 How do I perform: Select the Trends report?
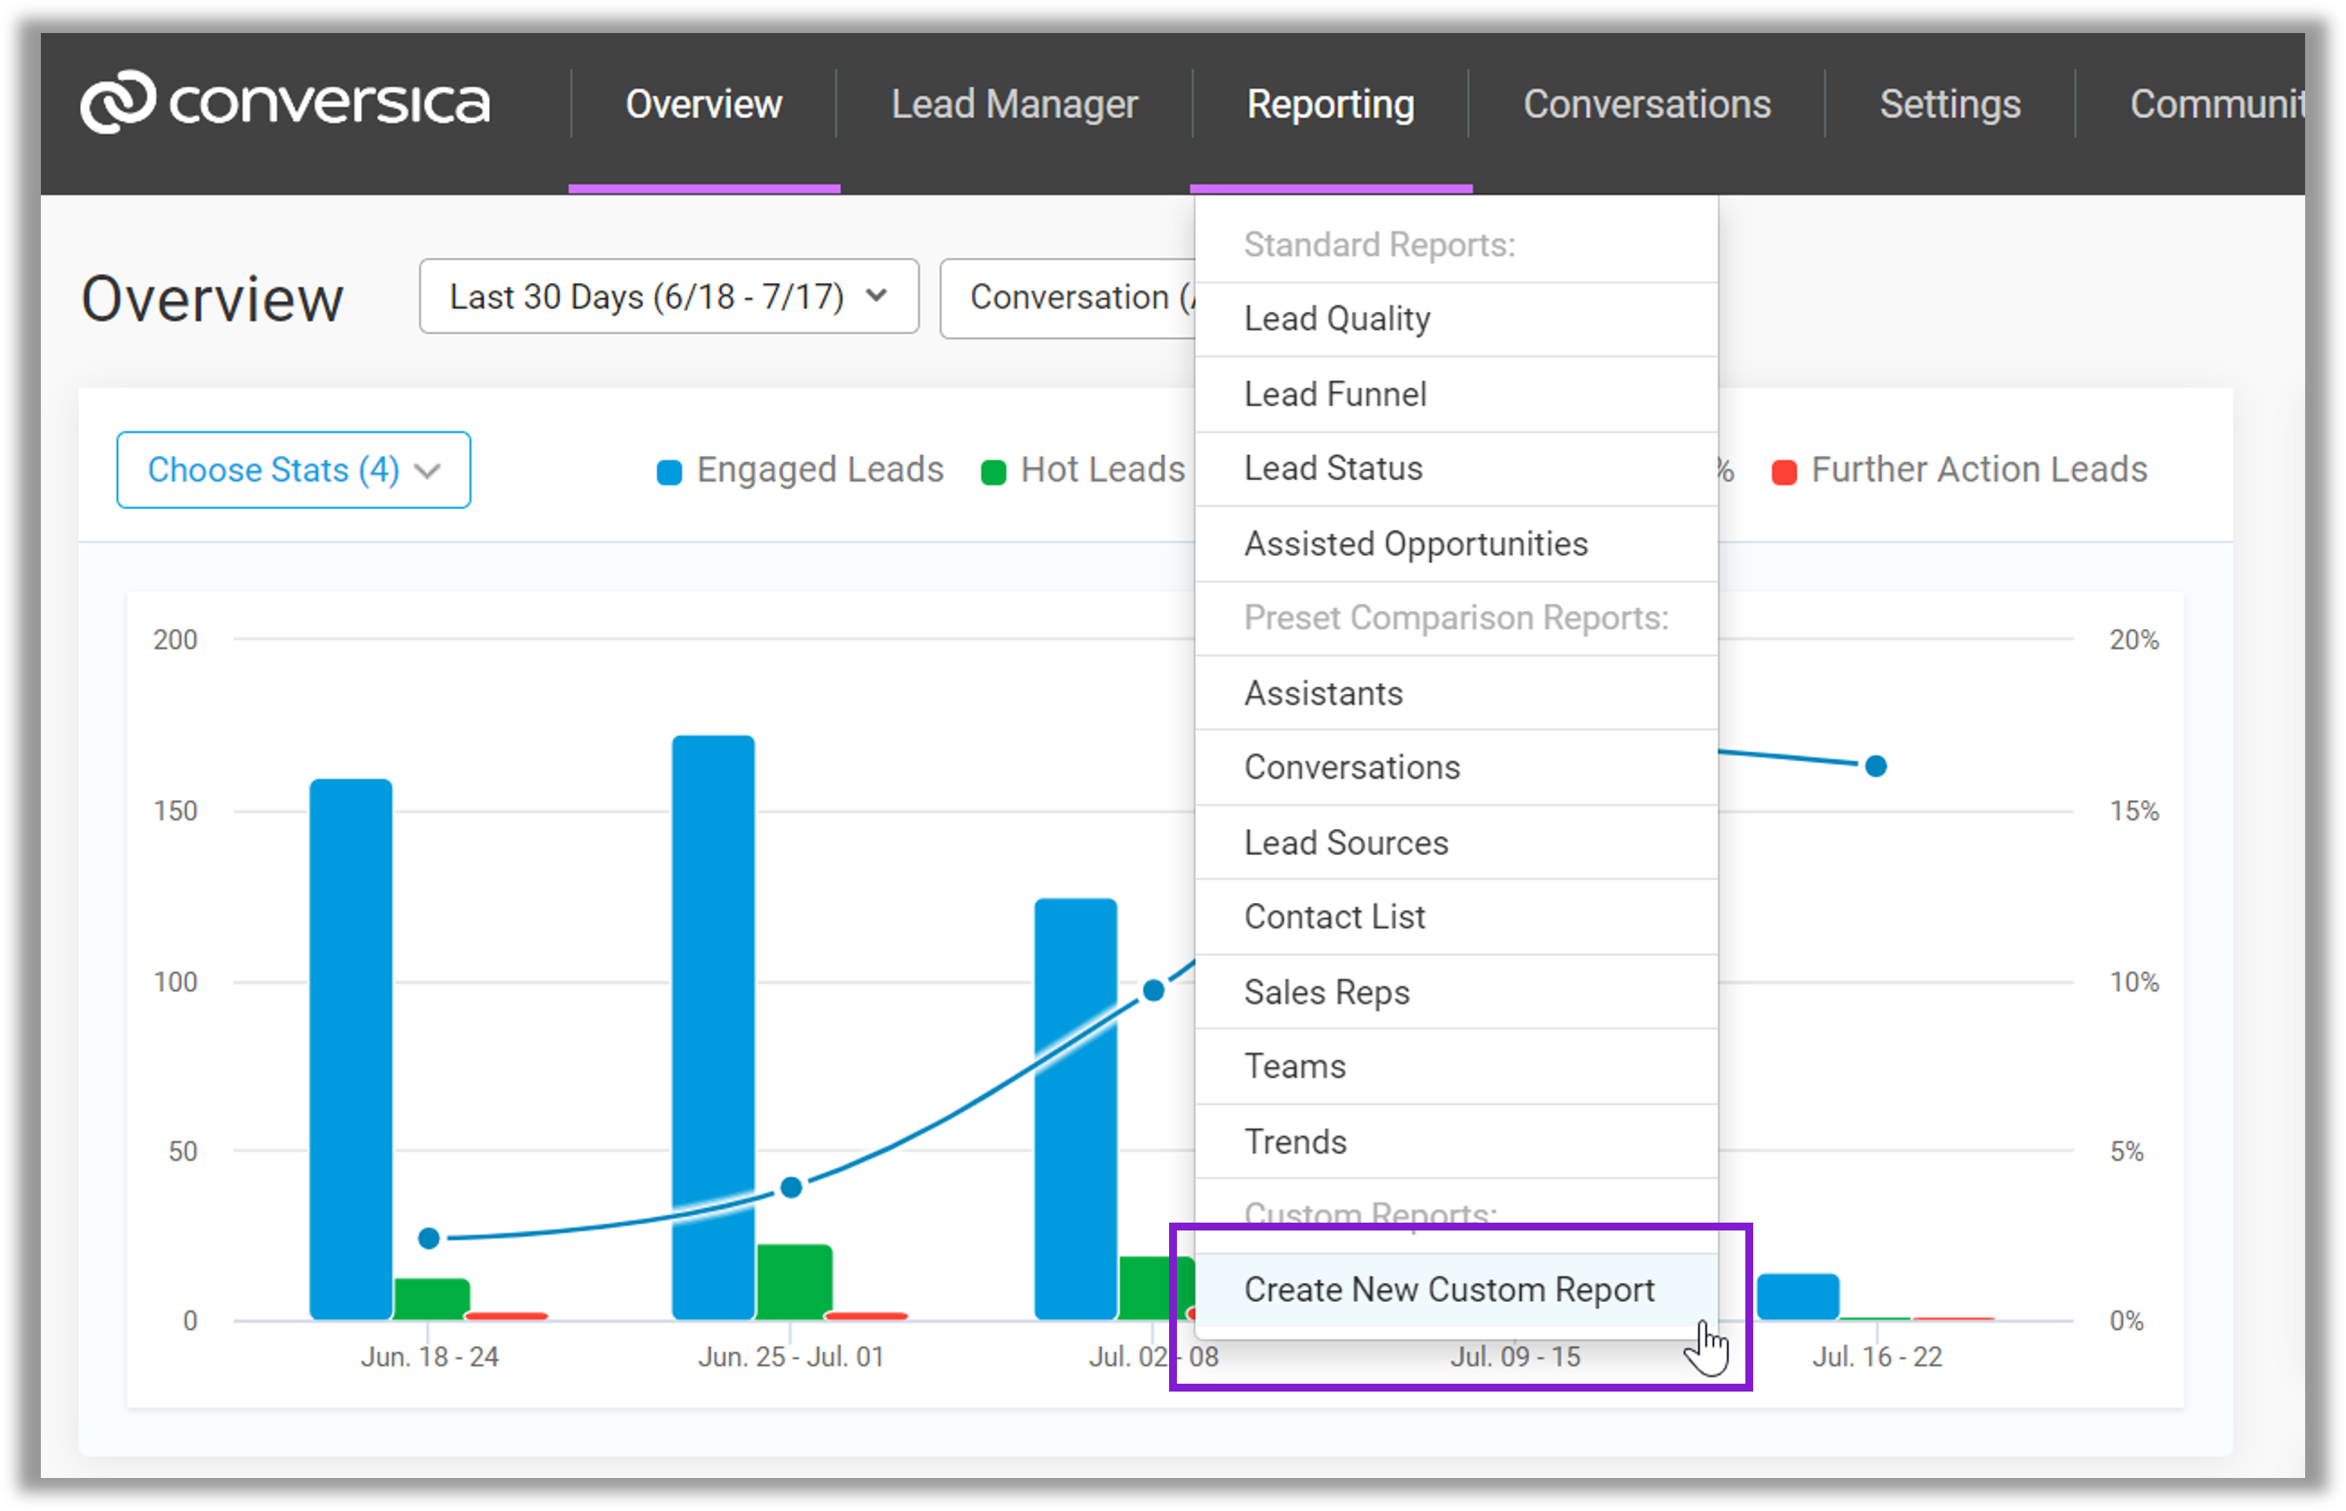[1456, 1141]
